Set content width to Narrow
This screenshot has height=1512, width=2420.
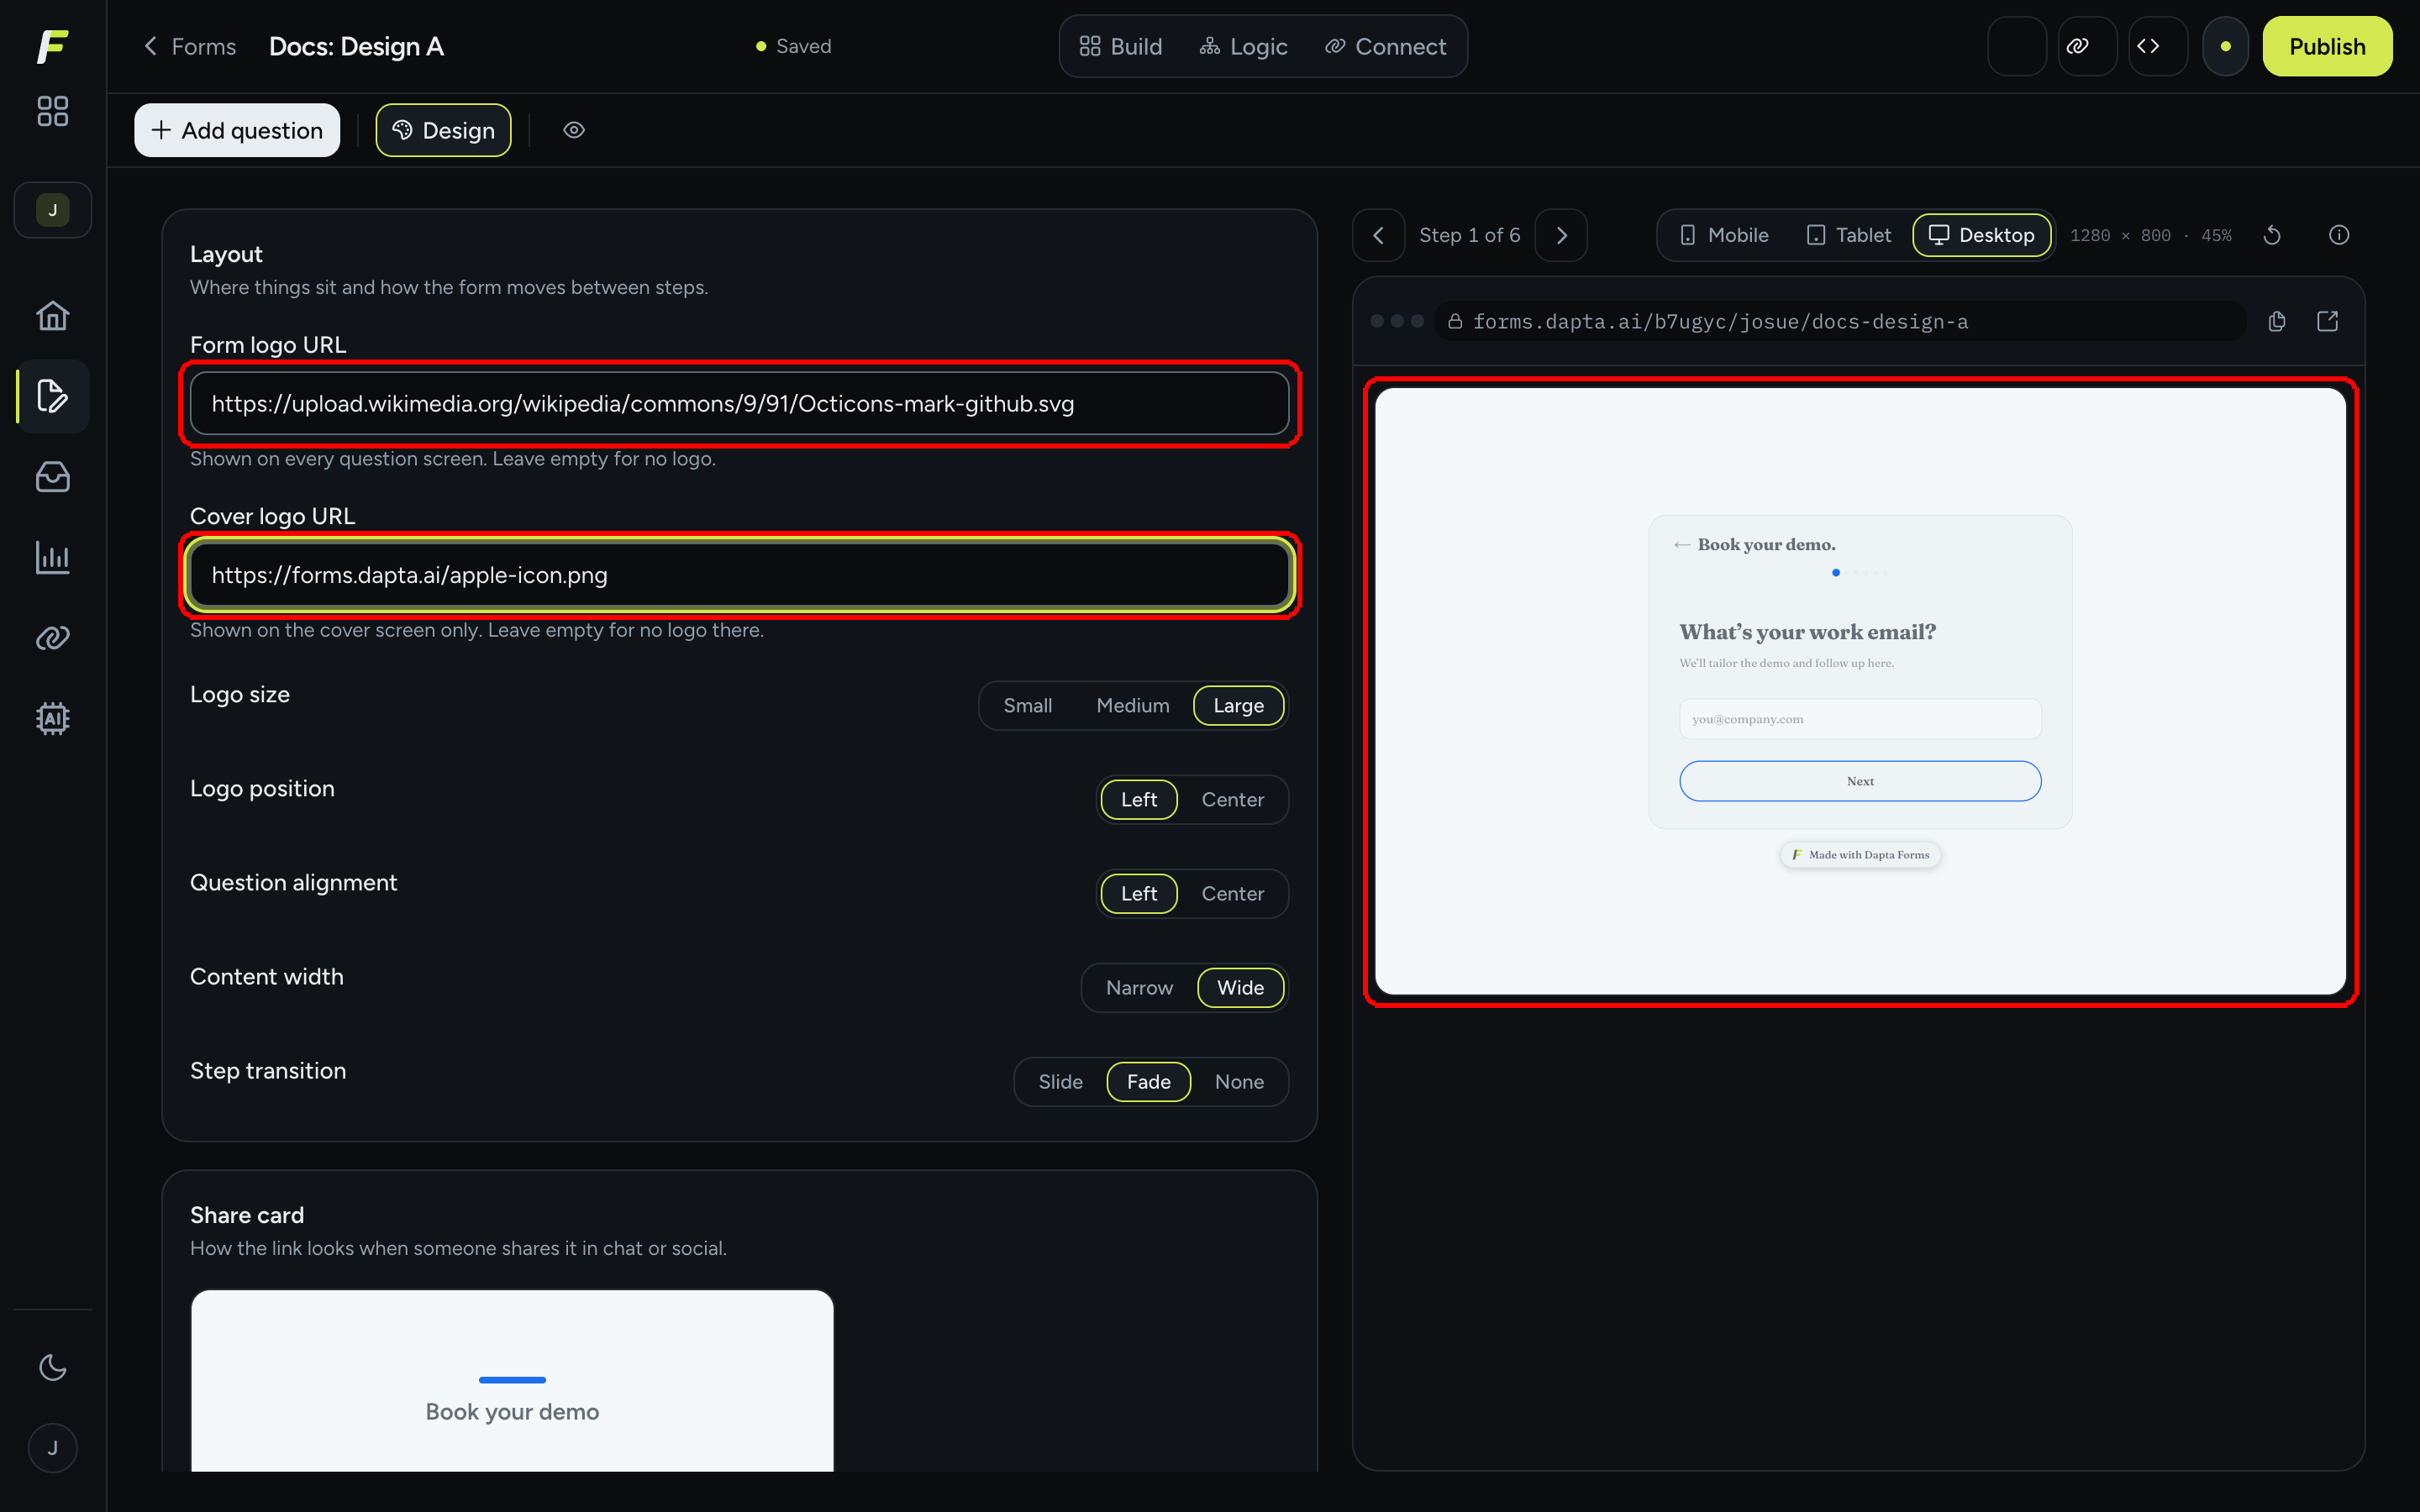click(x=1139, y=987)
